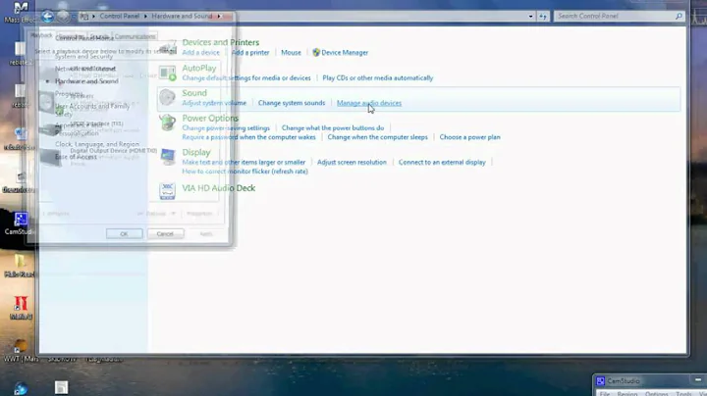707x396 pixels.
Task: Open the Mouse settings link
Action: point(291,53)
